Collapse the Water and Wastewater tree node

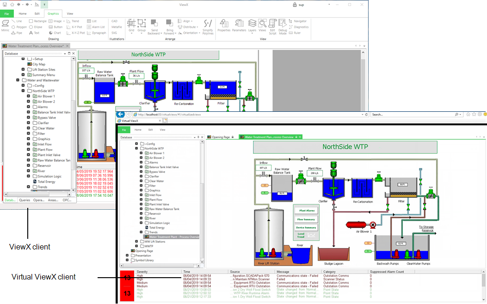click(18, 80)
